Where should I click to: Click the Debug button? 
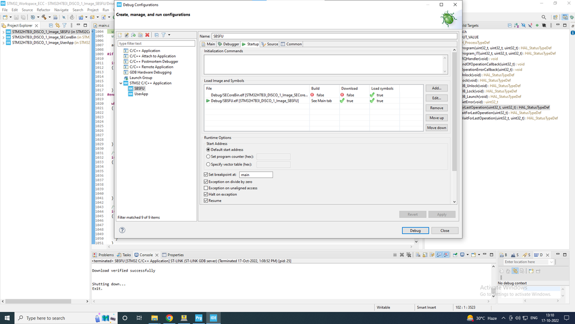point(415,230)
